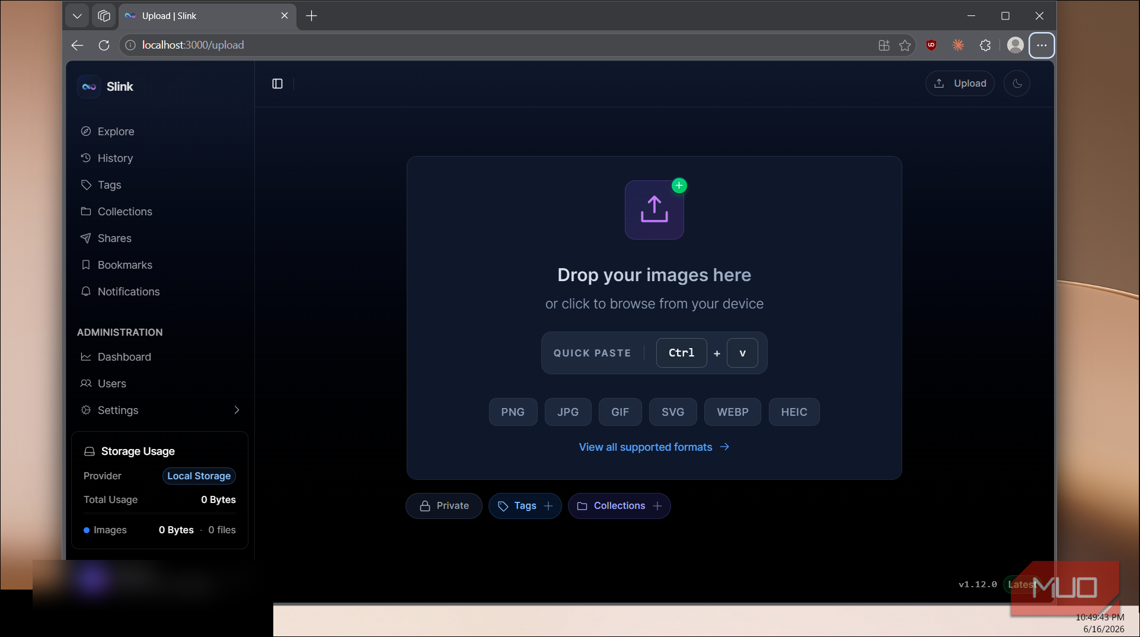This screenshot has width=1140, height=637.
Task: Click the purple upload arrow icon
Action: [654, 209]
